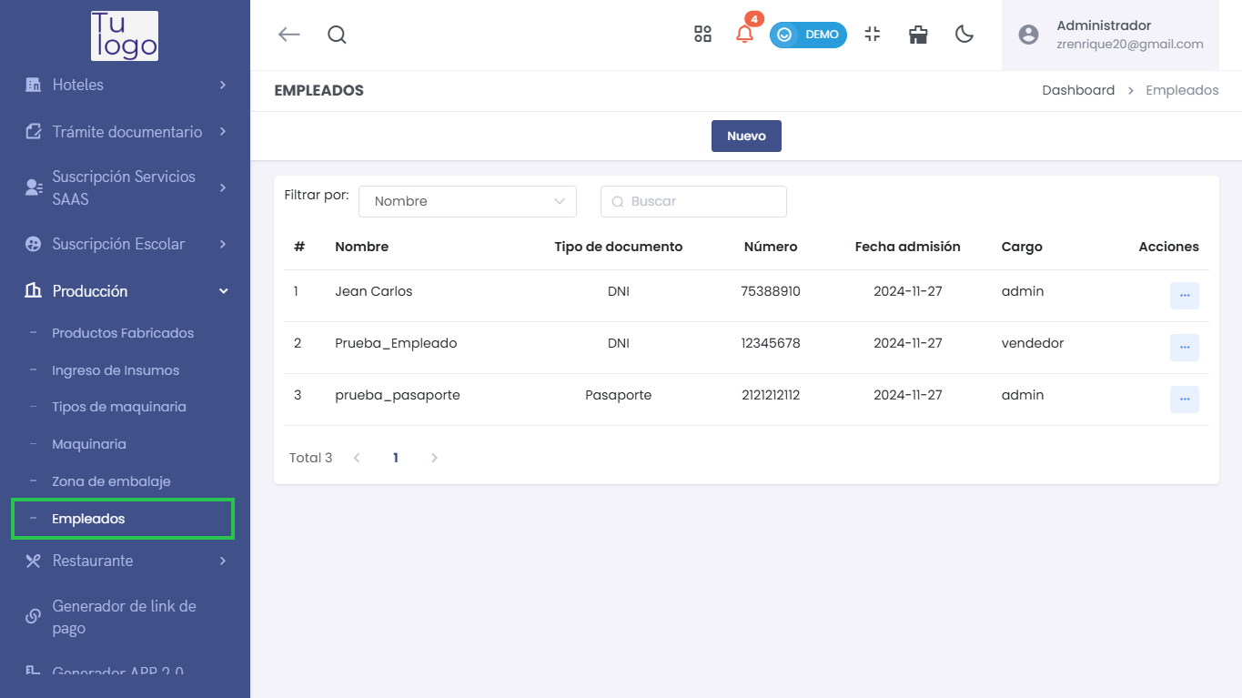Viewport: 1242px width, 698px height.
Task: Click the Tu logo image
Action: tap(125, 36)
